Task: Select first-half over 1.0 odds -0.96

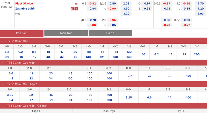Action: point(187,4)
